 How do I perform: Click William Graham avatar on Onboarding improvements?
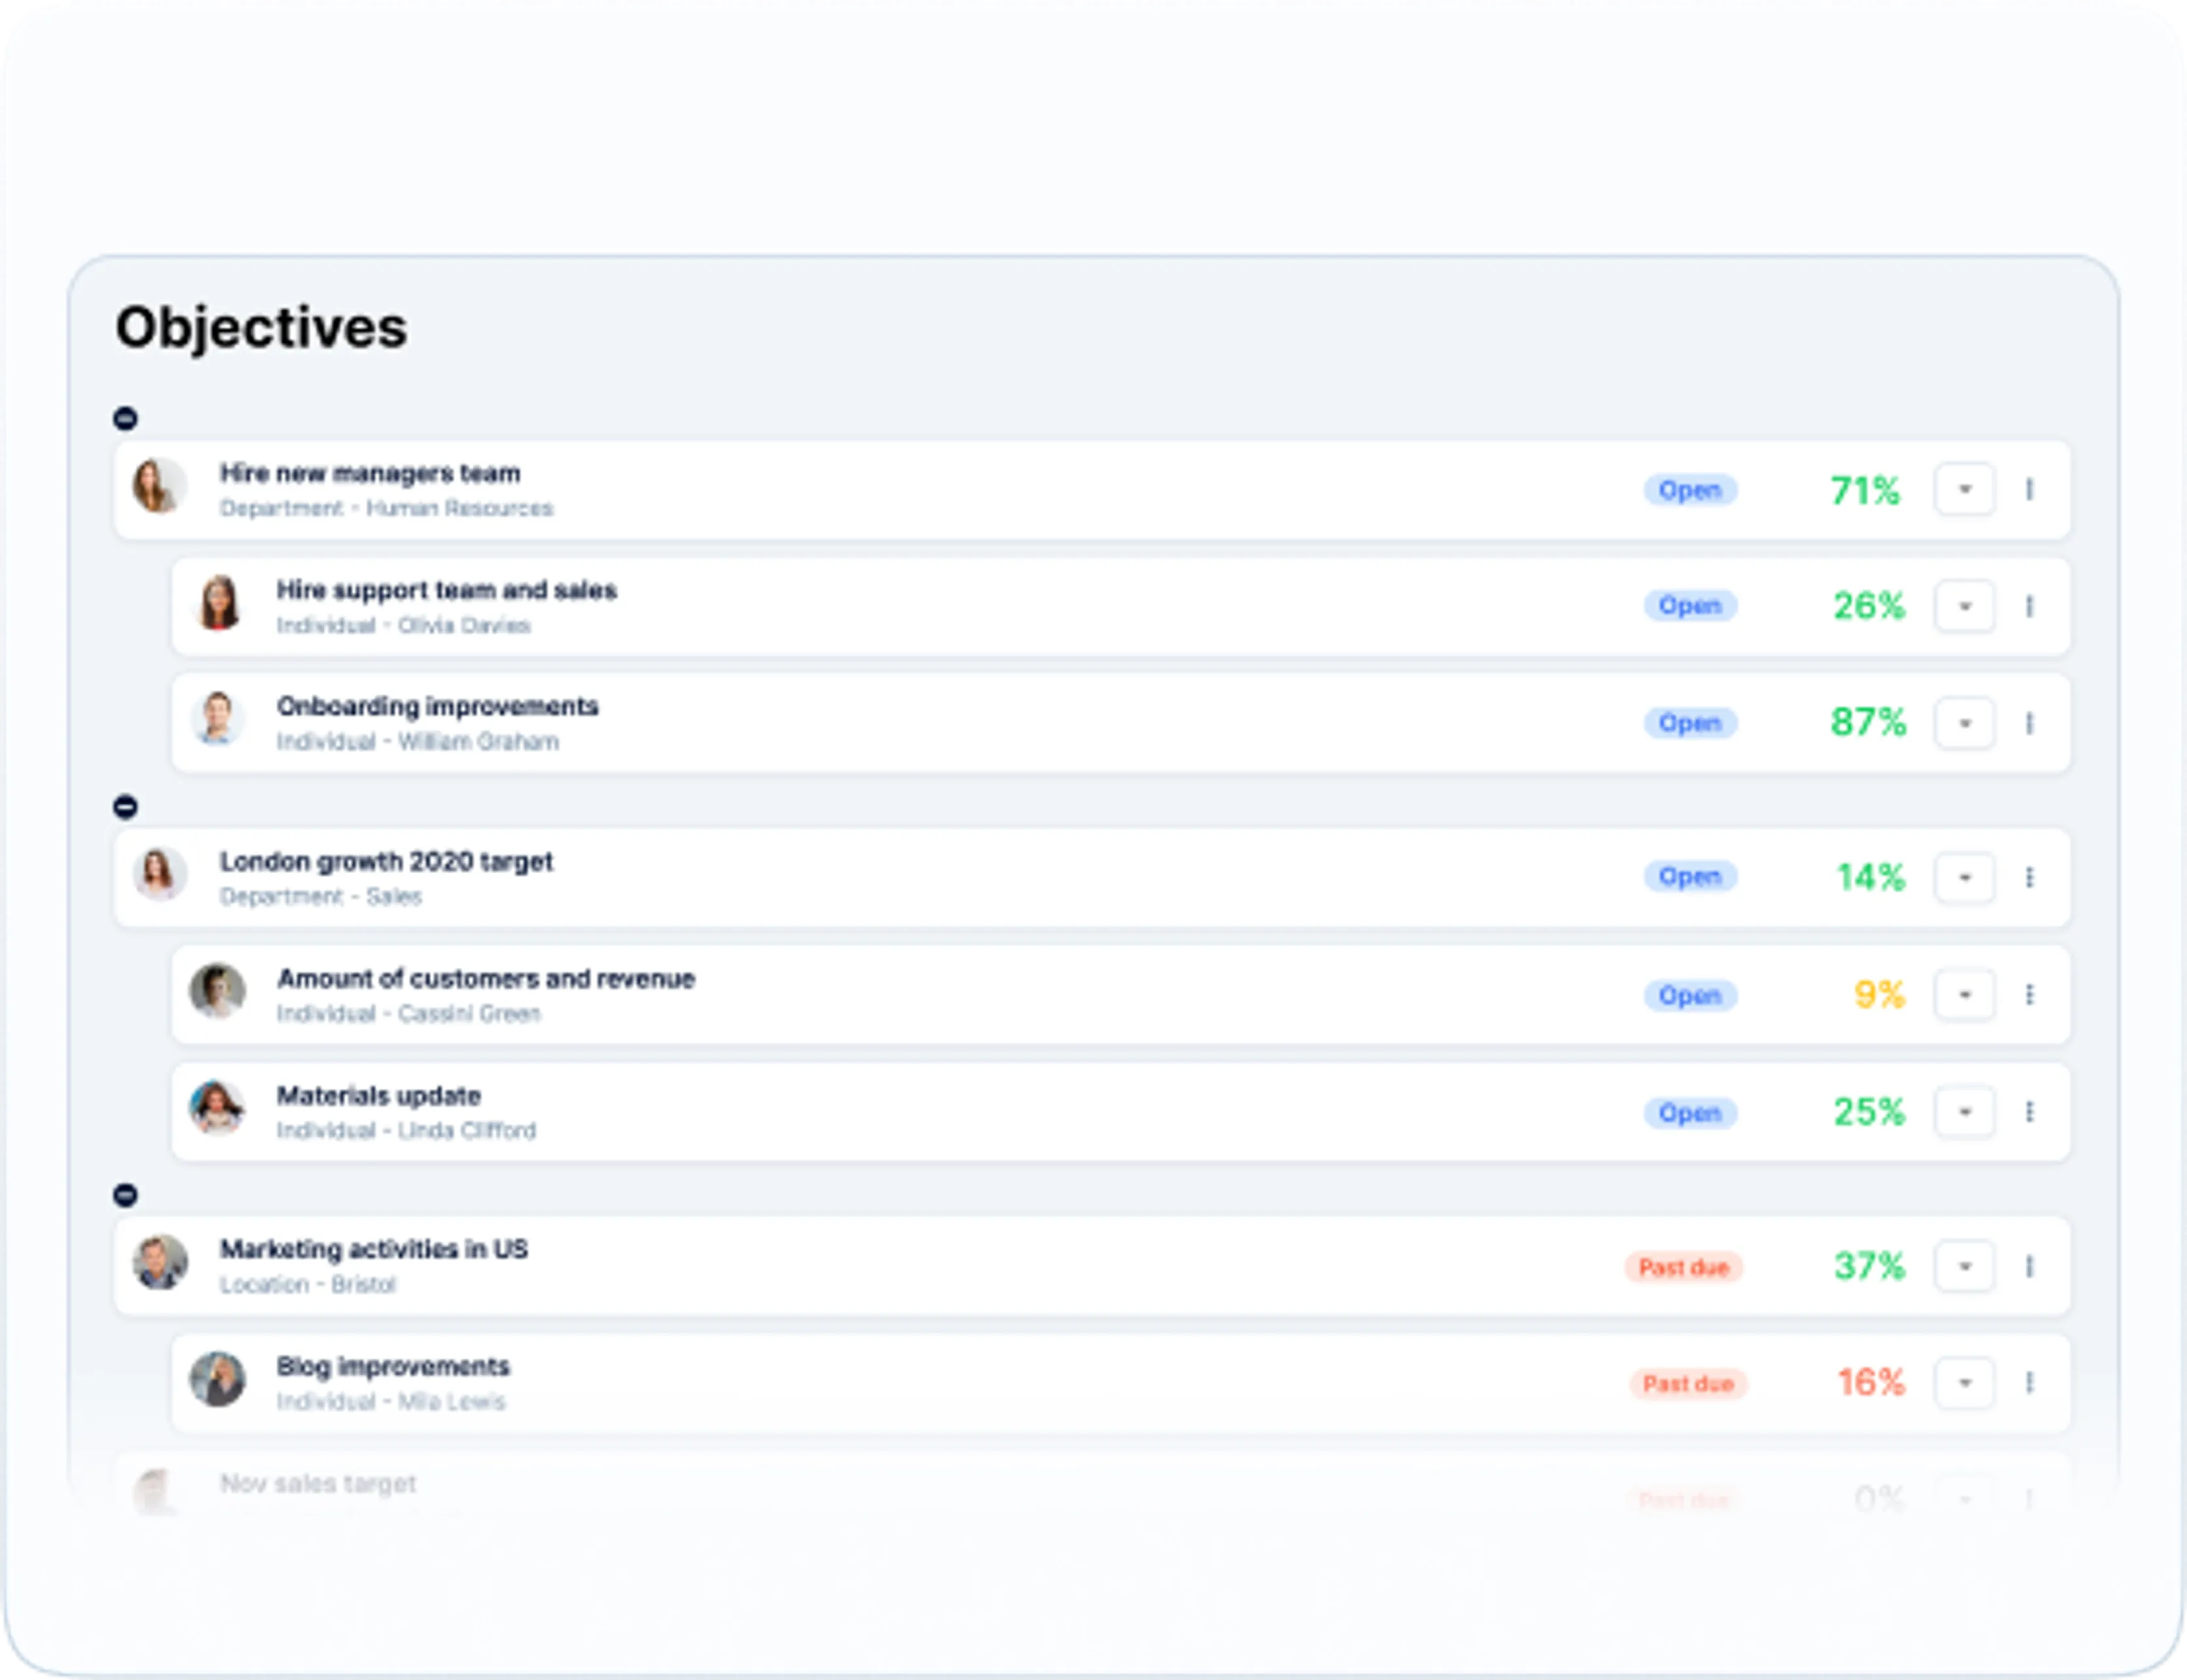[218, 719]
